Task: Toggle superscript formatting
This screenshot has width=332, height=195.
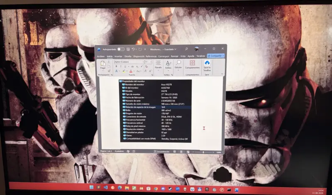Action: tap(142, 66)
